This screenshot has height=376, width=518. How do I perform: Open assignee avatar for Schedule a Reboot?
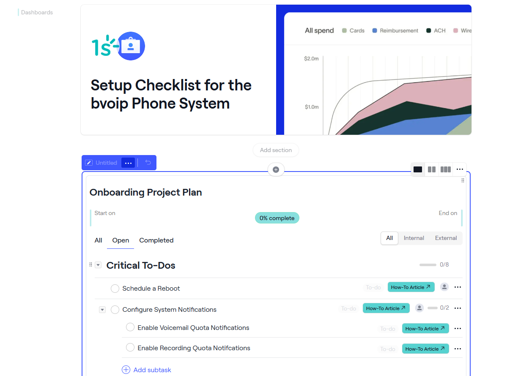(x=444, y=287)
